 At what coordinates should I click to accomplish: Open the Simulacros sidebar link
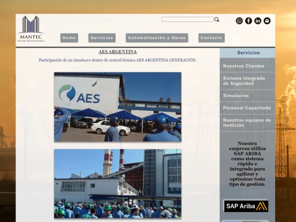coord(247,96)
